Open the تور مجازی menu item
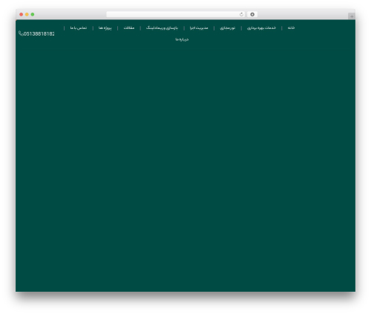371x314 pixels. (x=228, y=28)
